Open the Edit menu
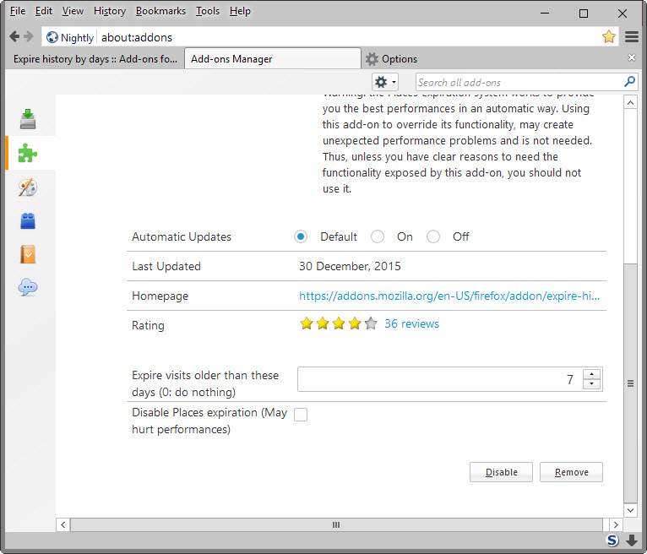Image resolution: width=647 pixels, height=554 pixels. pos(44,11)
